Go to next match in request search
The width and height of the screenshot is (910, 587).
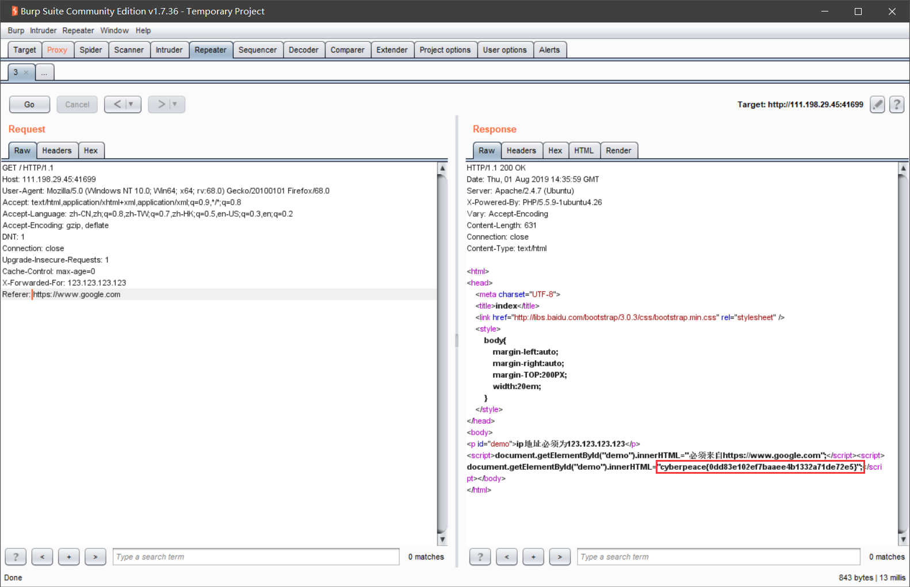(x=95, y=557)
